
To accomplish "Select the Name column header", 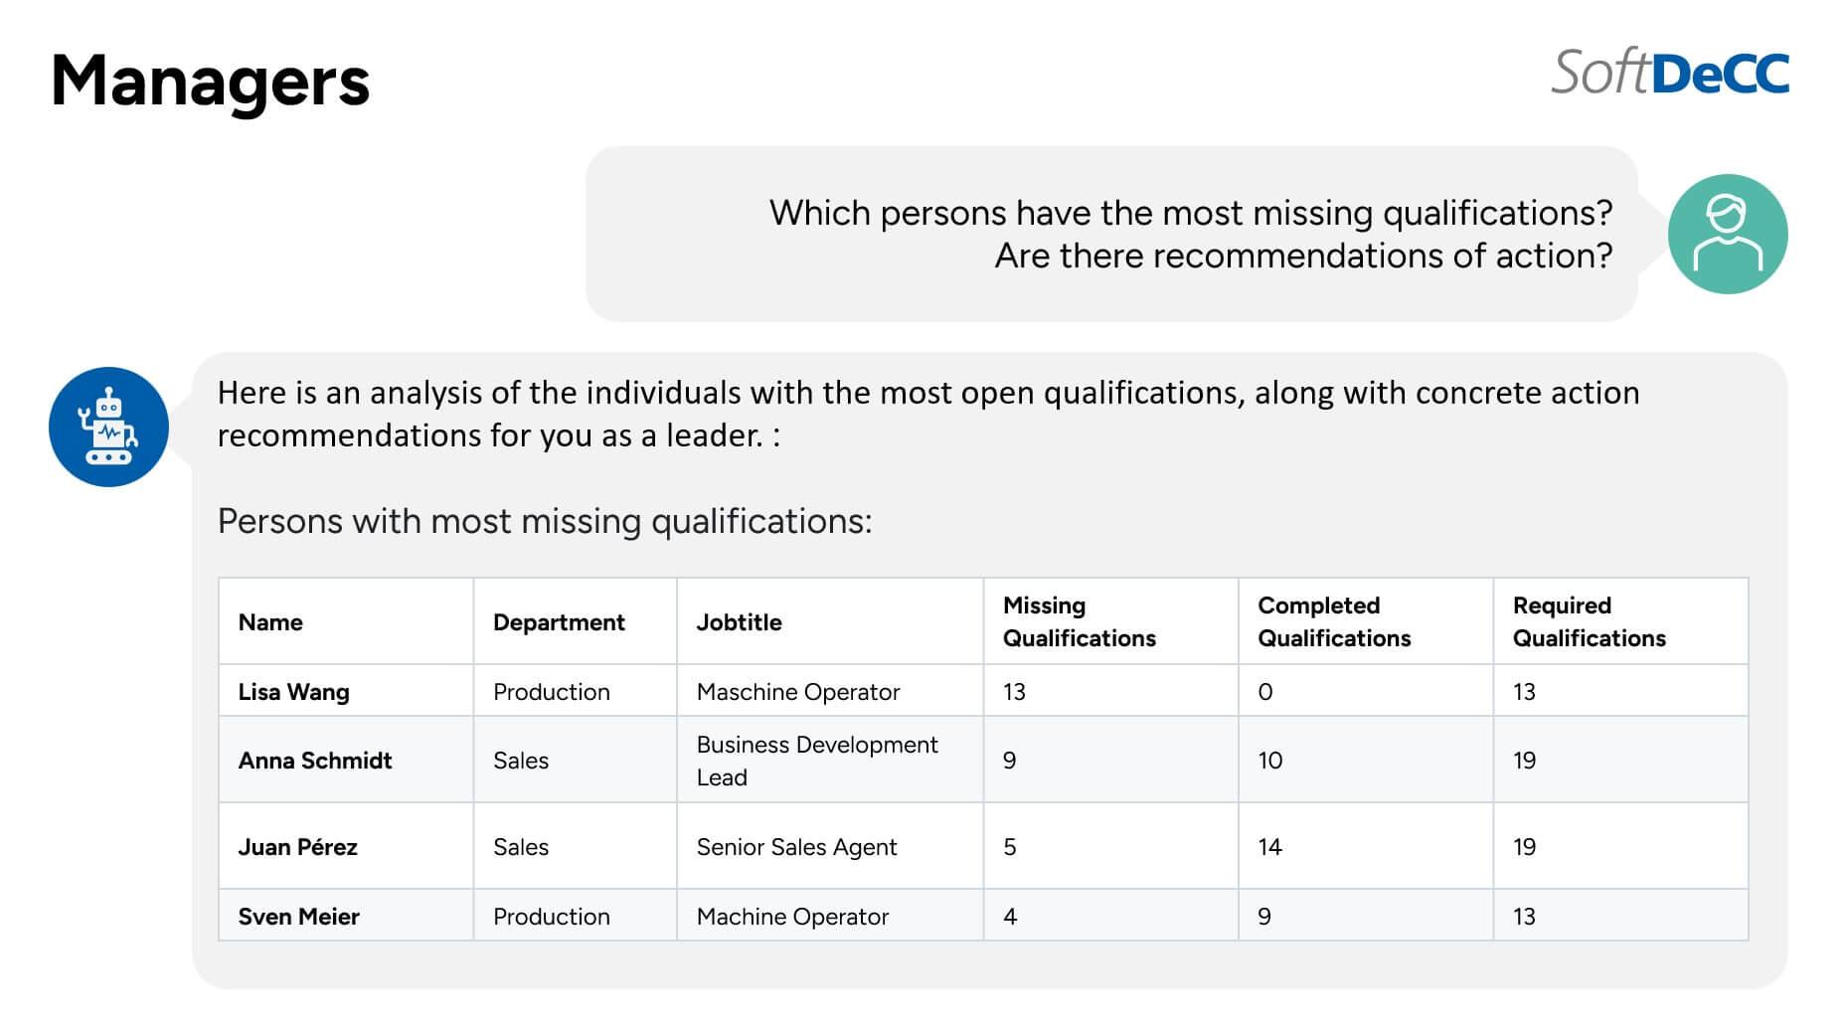I will tap(270, 622).
